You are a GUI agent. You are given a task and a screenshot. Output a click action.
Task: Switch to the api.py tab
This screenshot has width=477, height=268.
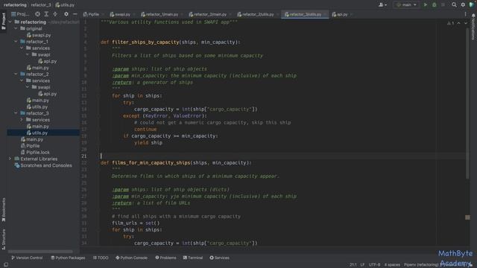click(x=340, y=14)
